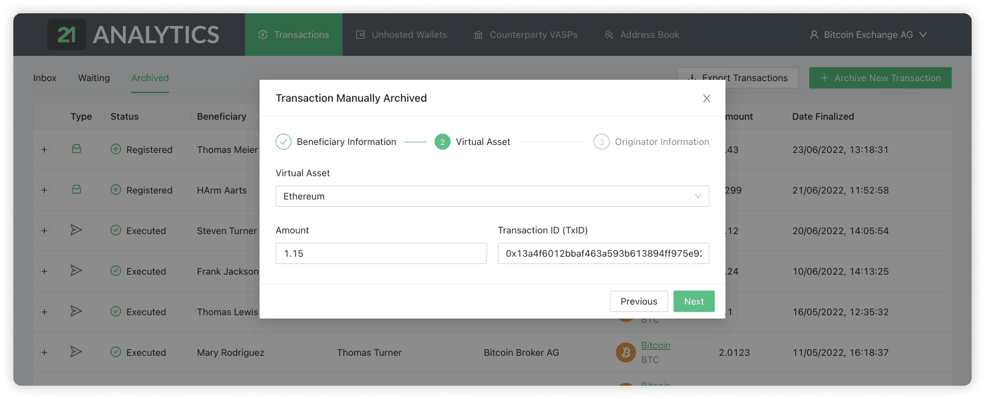Open the Unhosted Wallets tab
Viewport: 985px width, 399px height.
tap(401, 35)
